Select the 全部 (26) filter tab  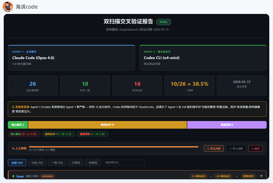17,163
